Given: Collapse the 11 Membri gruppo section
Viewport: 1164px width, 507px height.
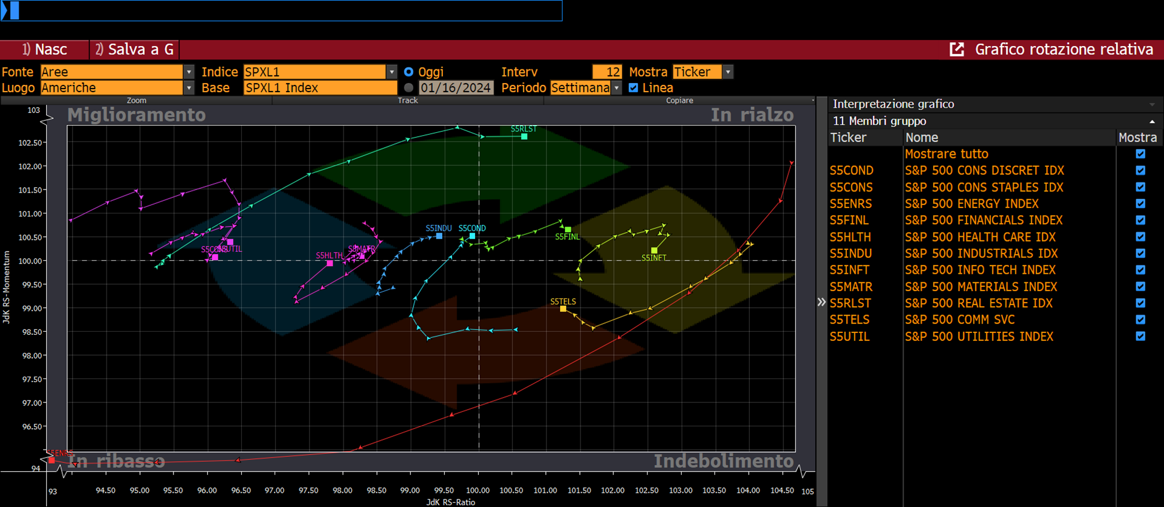Looking at the screenshot, I should pyautogui.click(x=1152, y=121).
